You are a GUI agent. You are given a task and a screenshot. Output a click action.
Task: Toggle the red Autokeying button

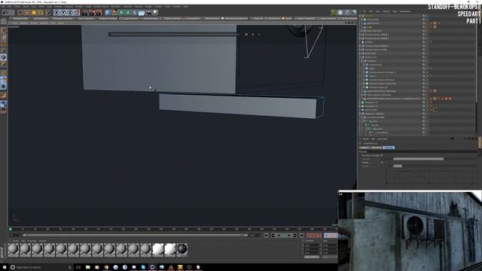click(x=314, y=236)
